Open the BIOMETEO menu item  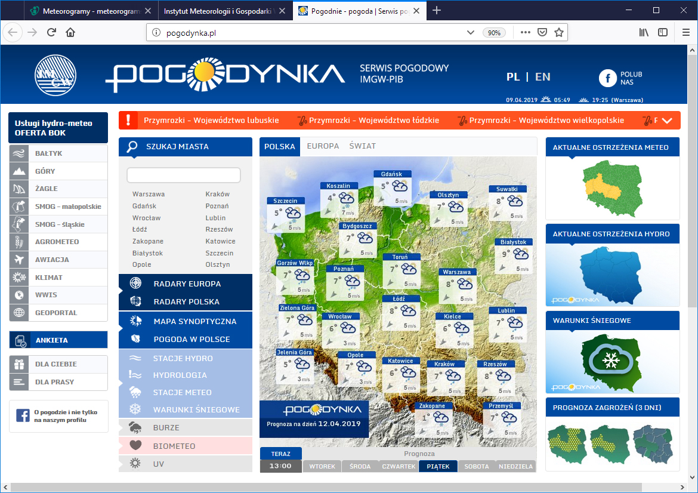[x=174, y=446]
